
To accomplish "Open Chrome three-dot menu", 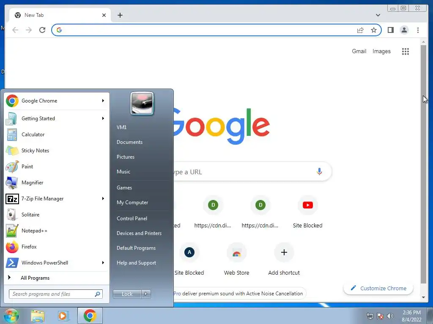I will (418, 30).
